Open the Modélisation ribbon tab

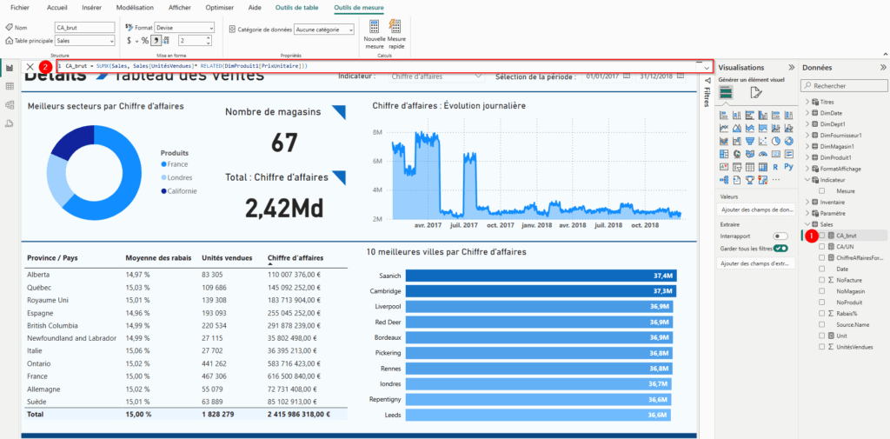tap(135, 7)
